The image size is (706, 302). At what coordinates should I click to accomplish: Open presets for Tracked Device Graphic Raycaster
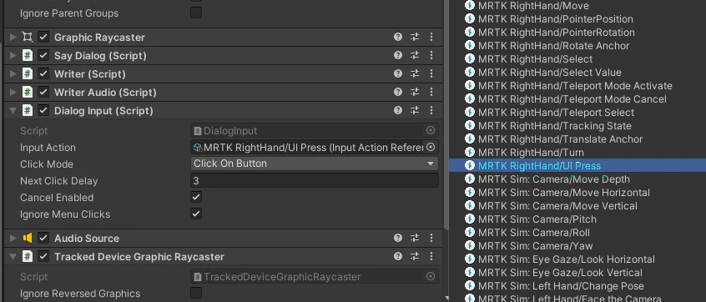(x=415, y=257)
